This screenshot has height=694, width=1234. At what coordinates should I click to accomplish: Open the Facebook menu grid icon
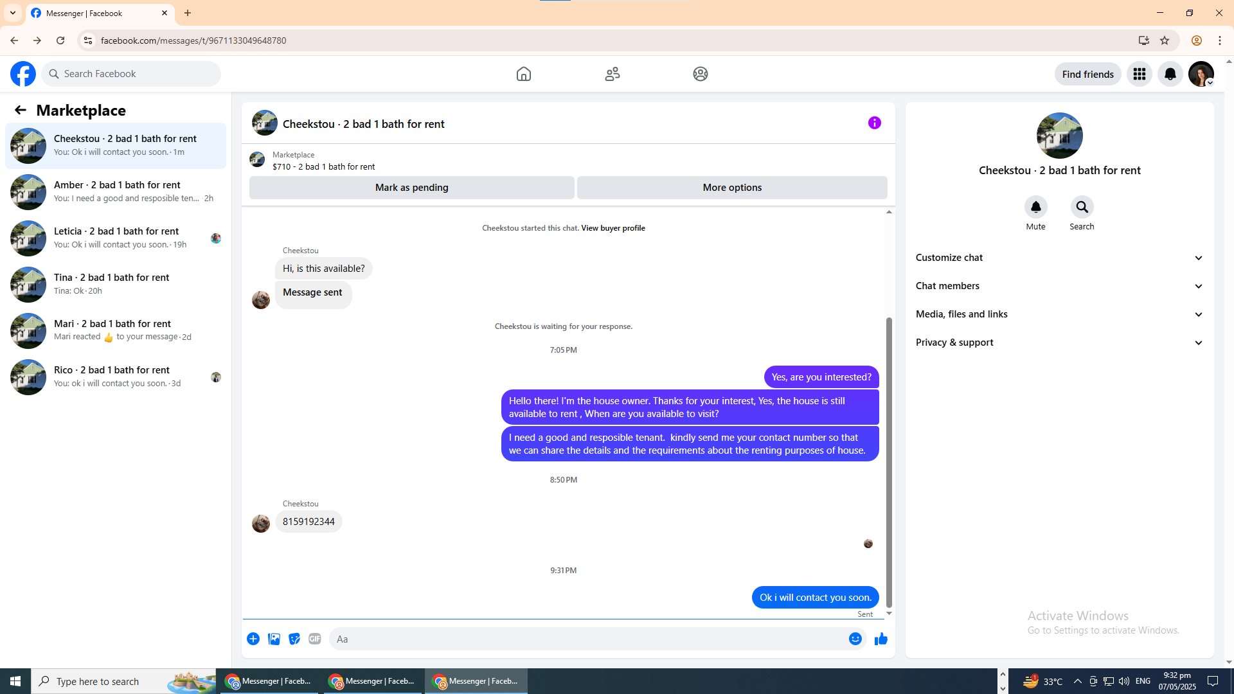click(x=1139, y=74)
